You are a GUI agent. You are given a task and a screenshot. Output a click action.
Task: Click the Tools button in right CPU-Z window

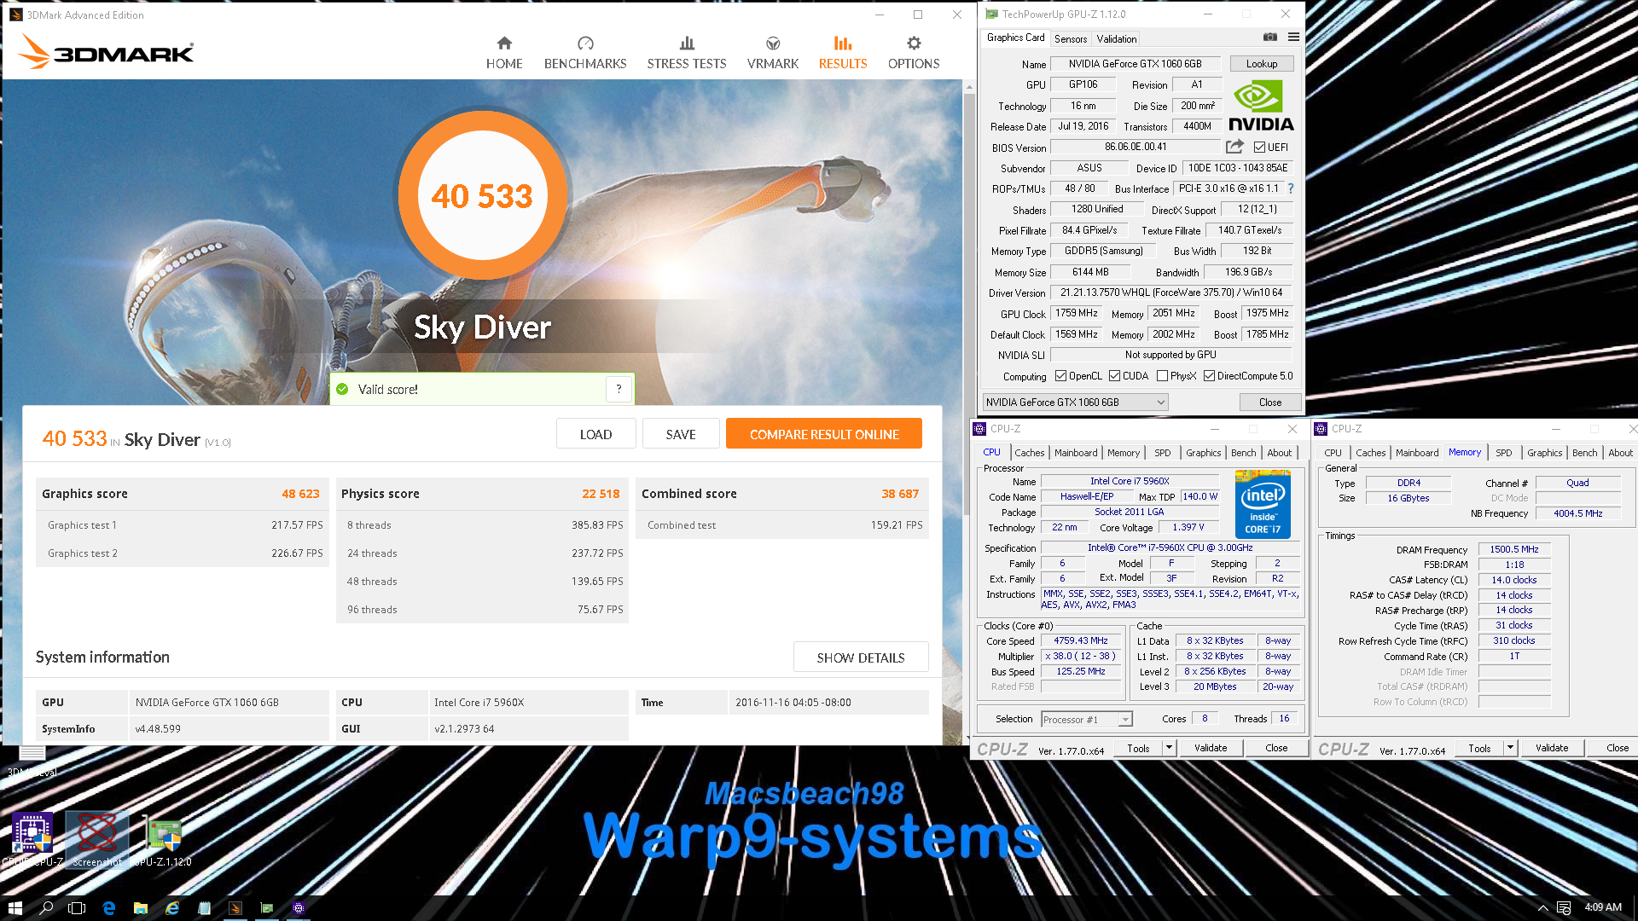(1479, 748)
